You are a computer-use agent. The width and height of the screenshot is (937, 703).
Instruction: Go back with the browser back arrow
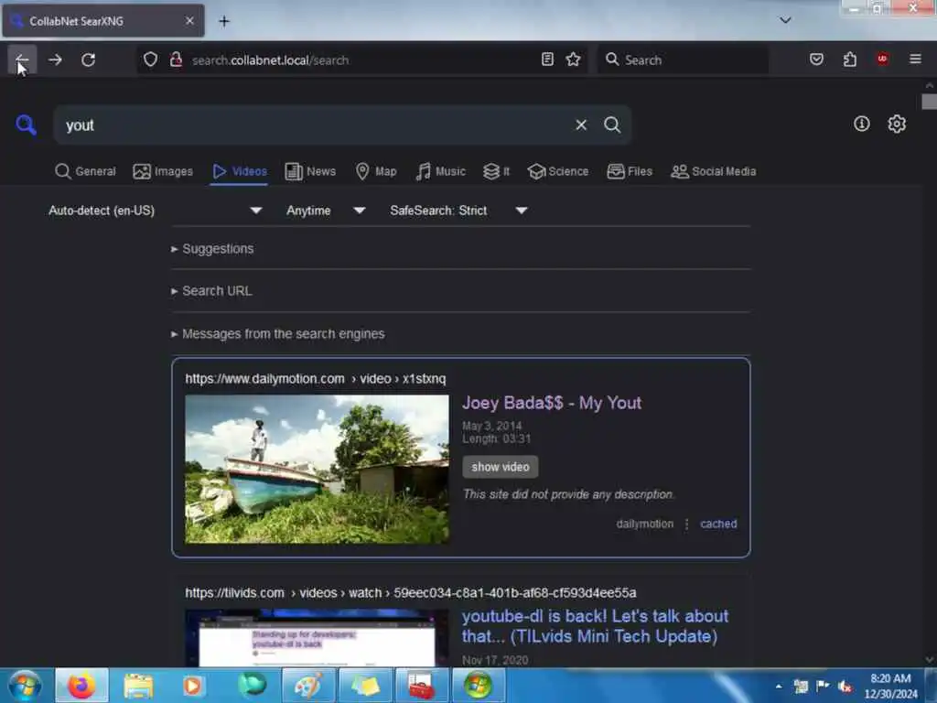coord(22,59)
